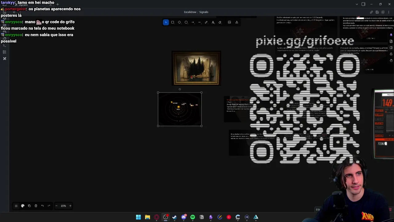
Task: Open the shapes library tool
Action: tap(237, 22)
